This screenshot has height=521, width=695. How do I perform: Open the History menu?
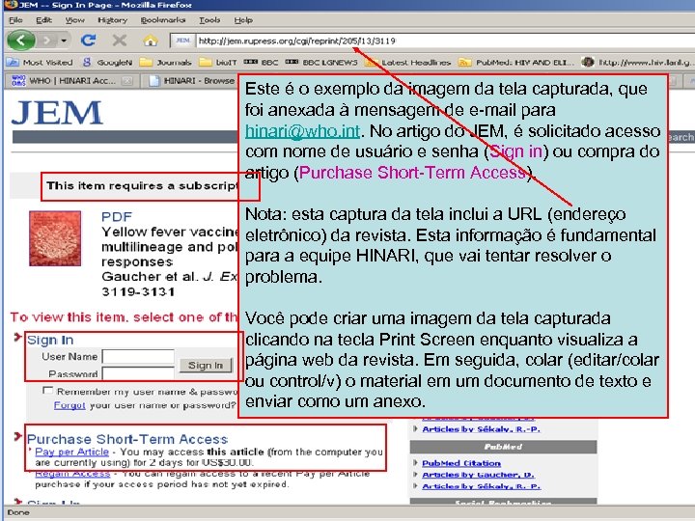point(112,20)
